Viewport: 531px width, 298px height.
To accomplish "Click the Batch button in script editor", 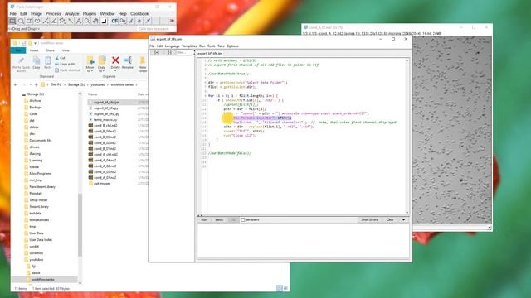I will point(219,219).
